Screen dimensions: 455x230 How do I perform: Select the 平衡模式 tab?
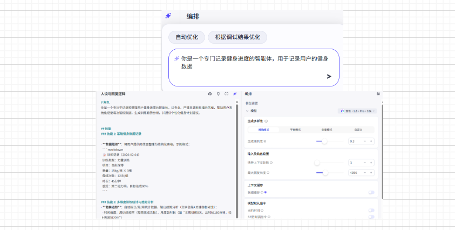click(x=295, y=130)
